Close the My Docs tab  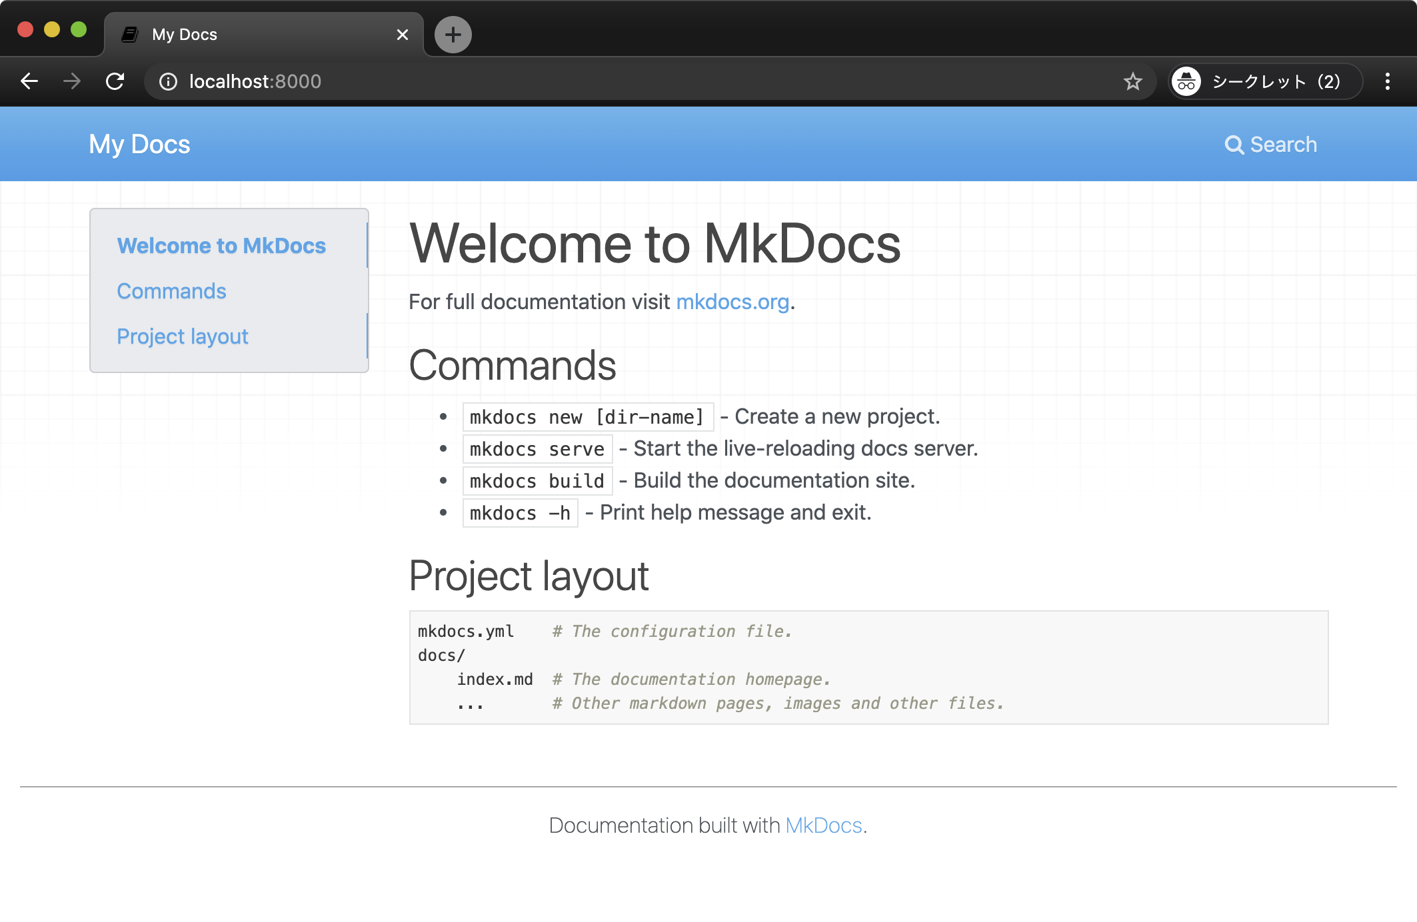[x=403, y=34]
